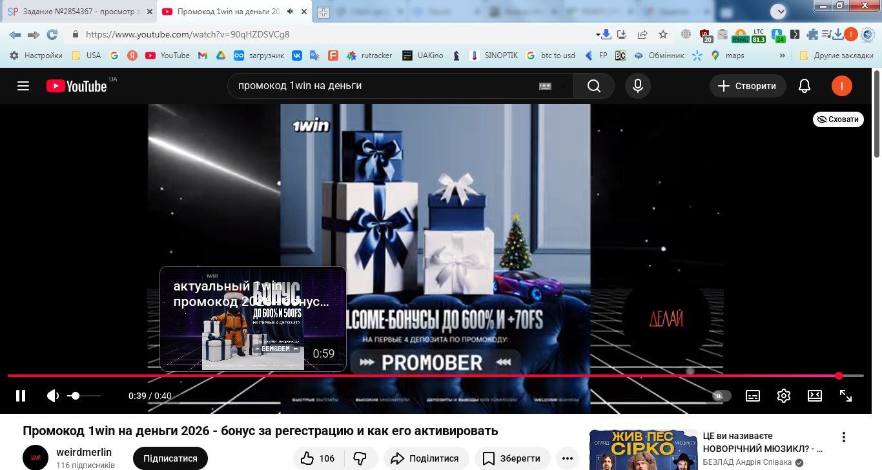882x470 pixels.
Task: Open the weirdmerlin channel avatar
Action: [x=36, y=457]
